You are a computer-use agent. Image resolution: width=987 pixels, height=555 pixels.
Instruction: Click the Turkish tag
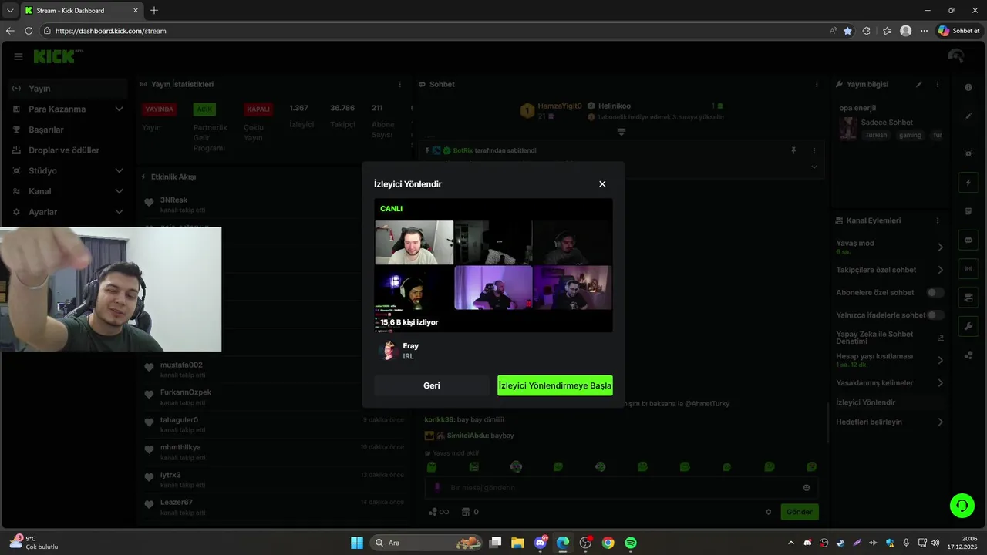point(876,135)
